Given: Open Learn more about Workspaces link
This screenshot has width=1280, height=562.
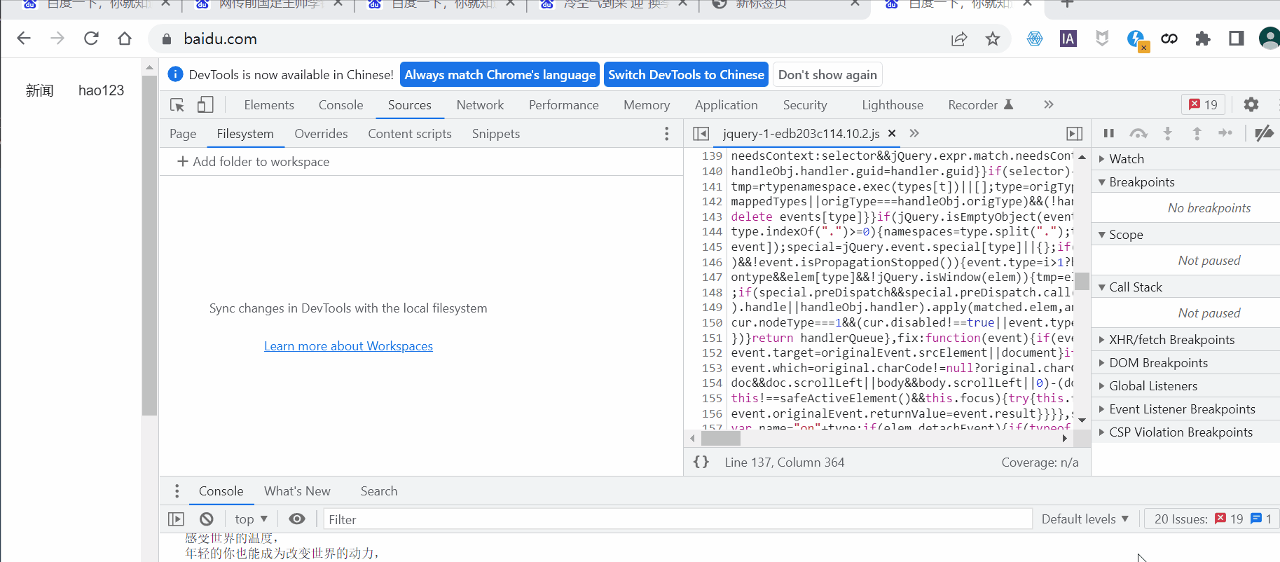Looking at the screenshot, I should 348,346.
